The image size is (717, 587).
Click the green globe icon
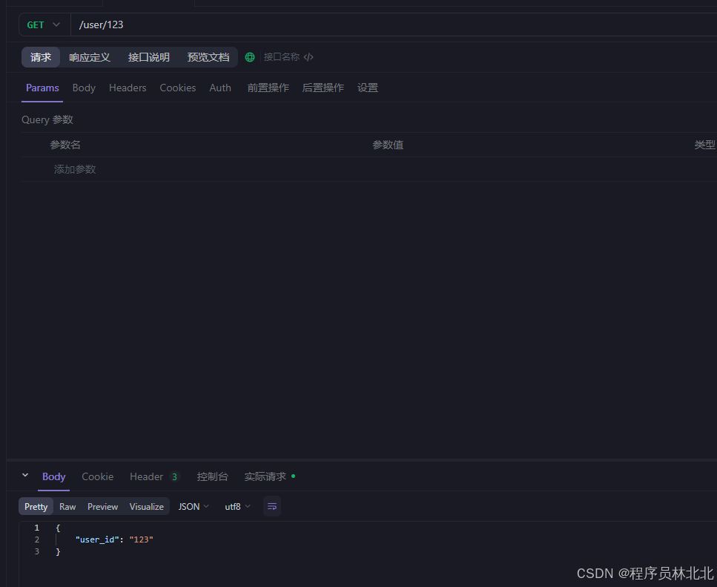(x=250, y=57)
